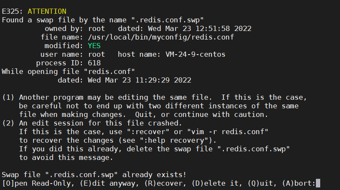
Task: Click the yellow ATTENTION warning text
Action: coord(47,11)
